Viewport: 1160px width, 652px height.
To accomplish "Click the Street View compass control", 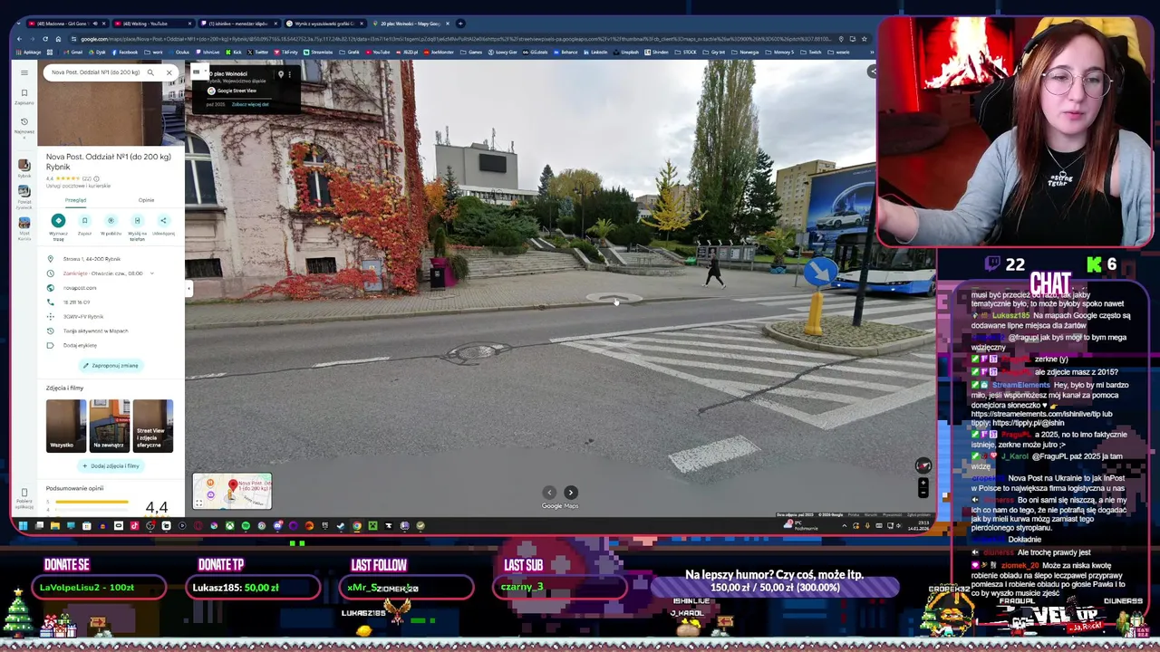I will [x=923, y=465].
